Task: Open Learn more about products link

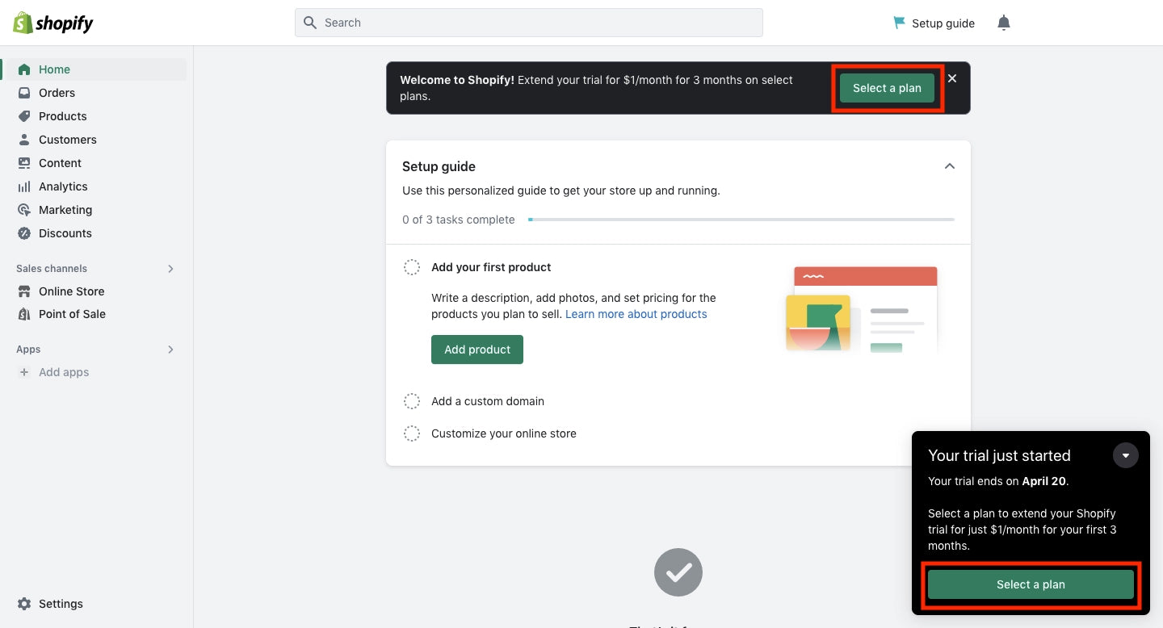Action: pyautogui.click(x=636, y=314)
